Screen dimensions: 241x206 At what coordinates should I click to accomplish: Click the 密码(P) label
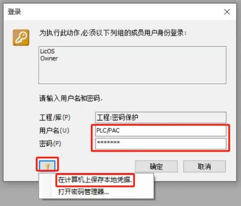(50, 144)
